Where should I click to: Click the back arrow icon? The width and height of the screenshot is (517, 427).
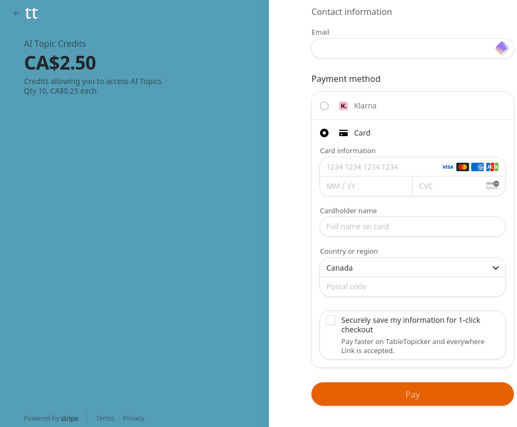click(x=17, y=13)
